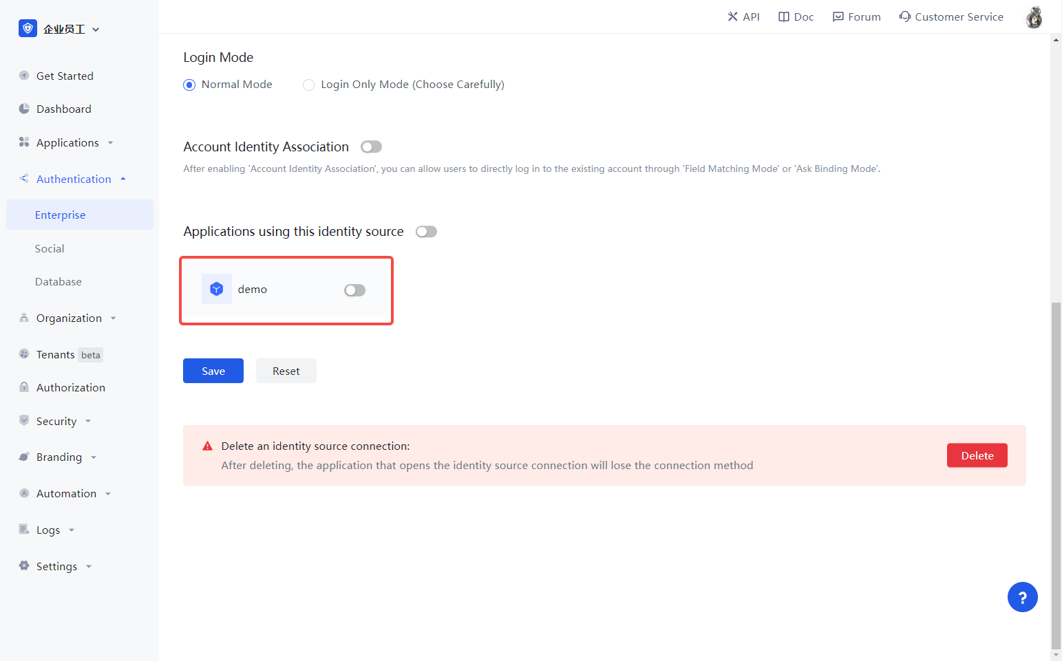1062x661 pixels.
Task: Open the Database submenu item
Action: [x=59, y=281]
